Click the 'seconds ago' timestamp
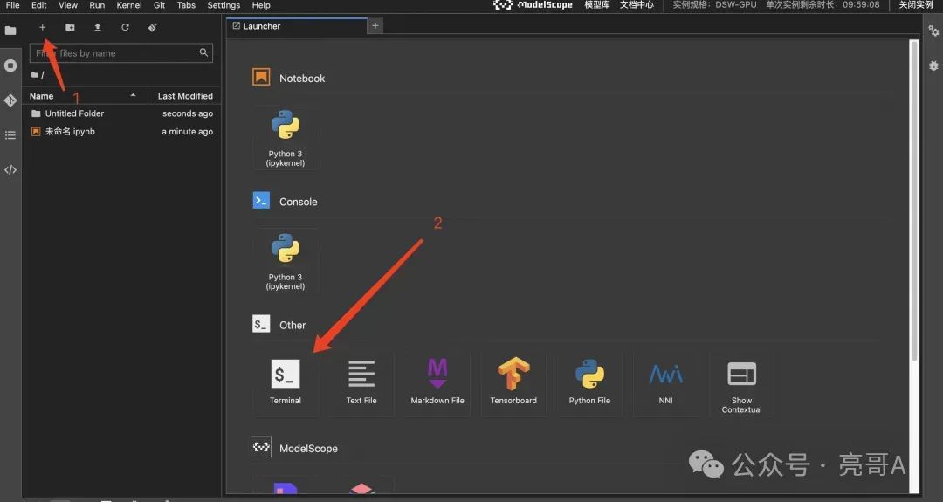The width and height of the screenshot is (943, 502). point(188,113)
